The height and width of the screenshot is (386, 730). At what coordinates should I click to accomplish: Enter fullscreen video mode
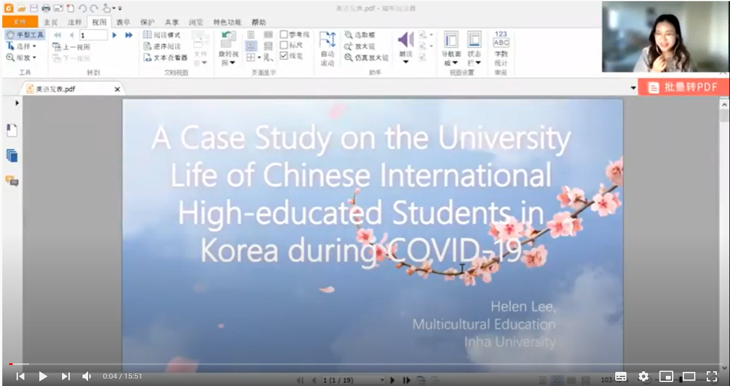coord(712,376)
